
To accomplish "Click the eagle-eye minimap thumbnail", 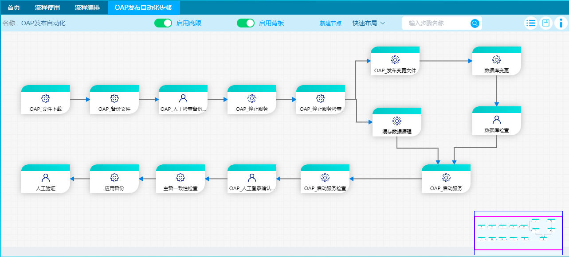I will tap(518, 233).
